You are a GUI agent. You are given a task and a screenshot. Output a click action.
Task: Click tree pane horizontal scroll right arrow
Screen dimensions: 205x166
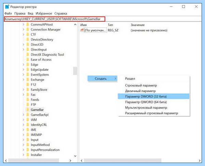[70, 161]
